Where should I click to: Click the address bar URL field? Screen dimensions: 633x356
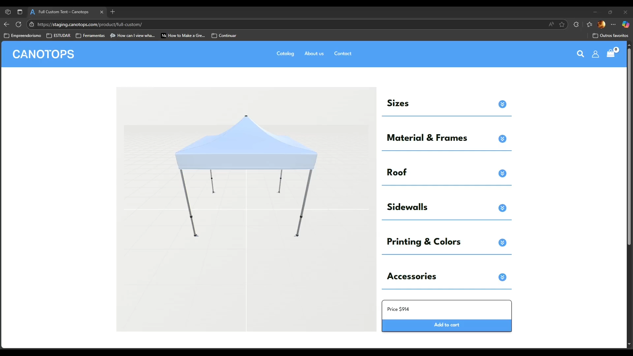pyautogui.click(x=290, y=24)
